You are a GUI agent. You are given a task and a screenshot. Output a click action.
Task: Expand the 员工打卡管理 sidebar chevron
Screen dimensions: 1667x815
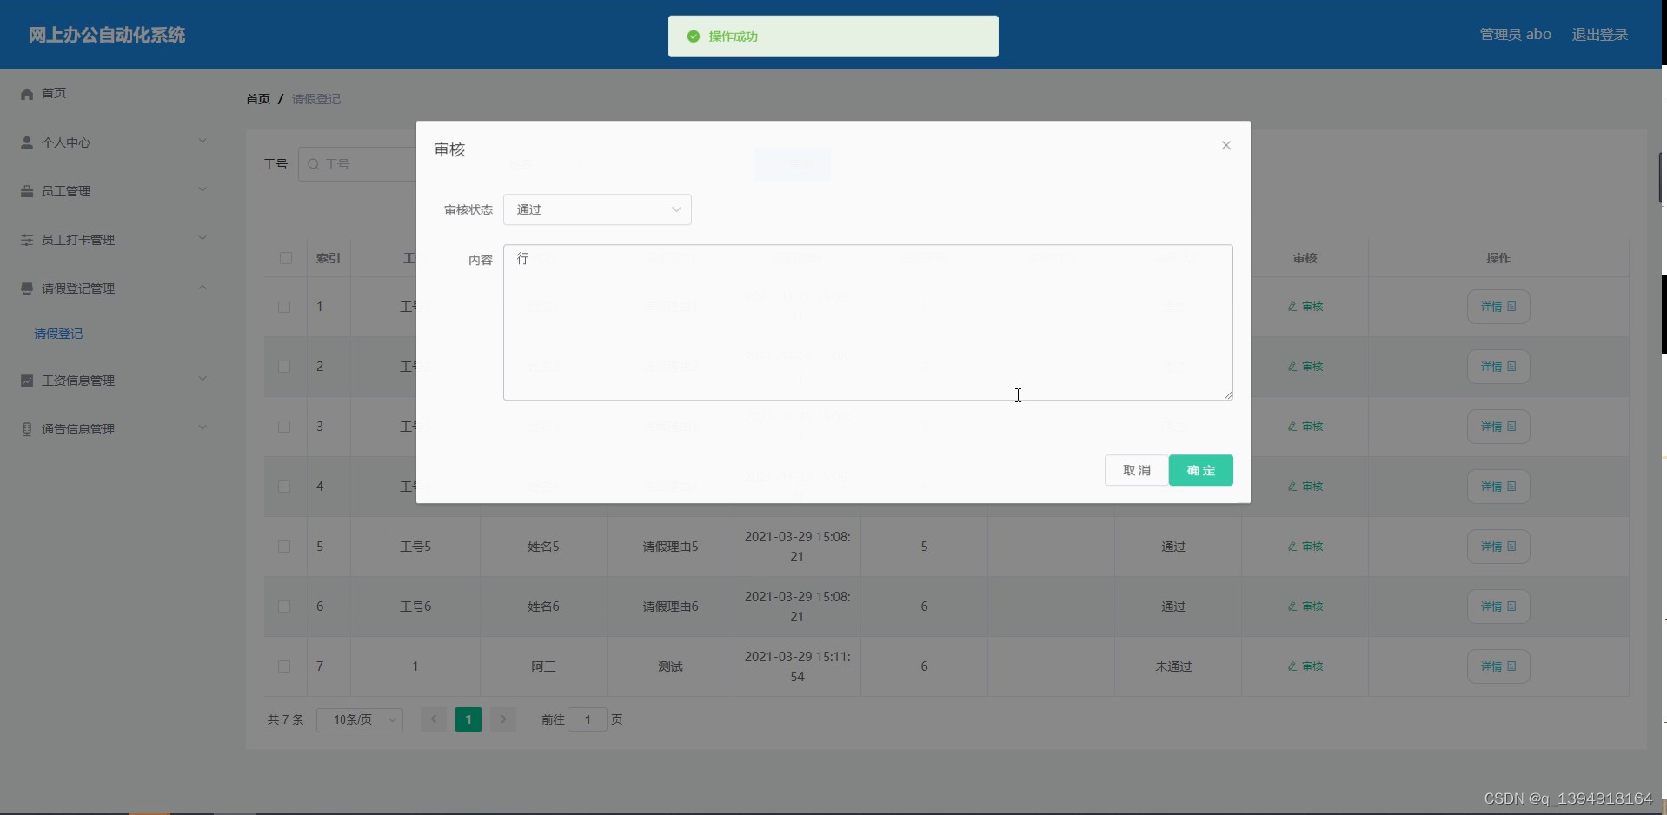click(203, 238)
